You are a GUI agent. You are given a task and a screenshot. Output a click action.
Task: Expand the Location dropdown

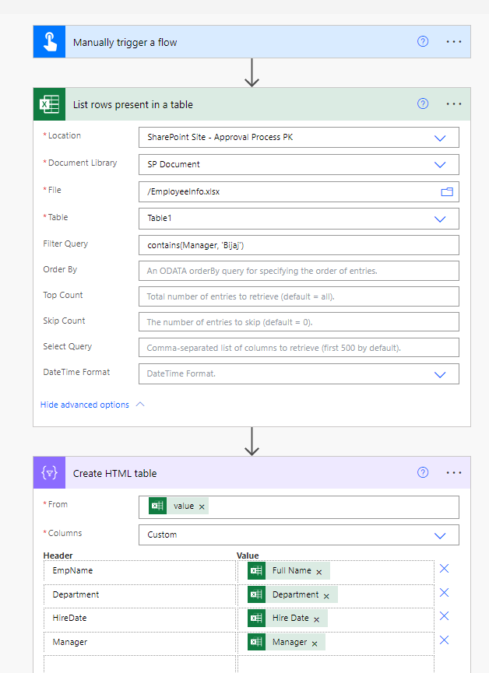click(439, 138)
